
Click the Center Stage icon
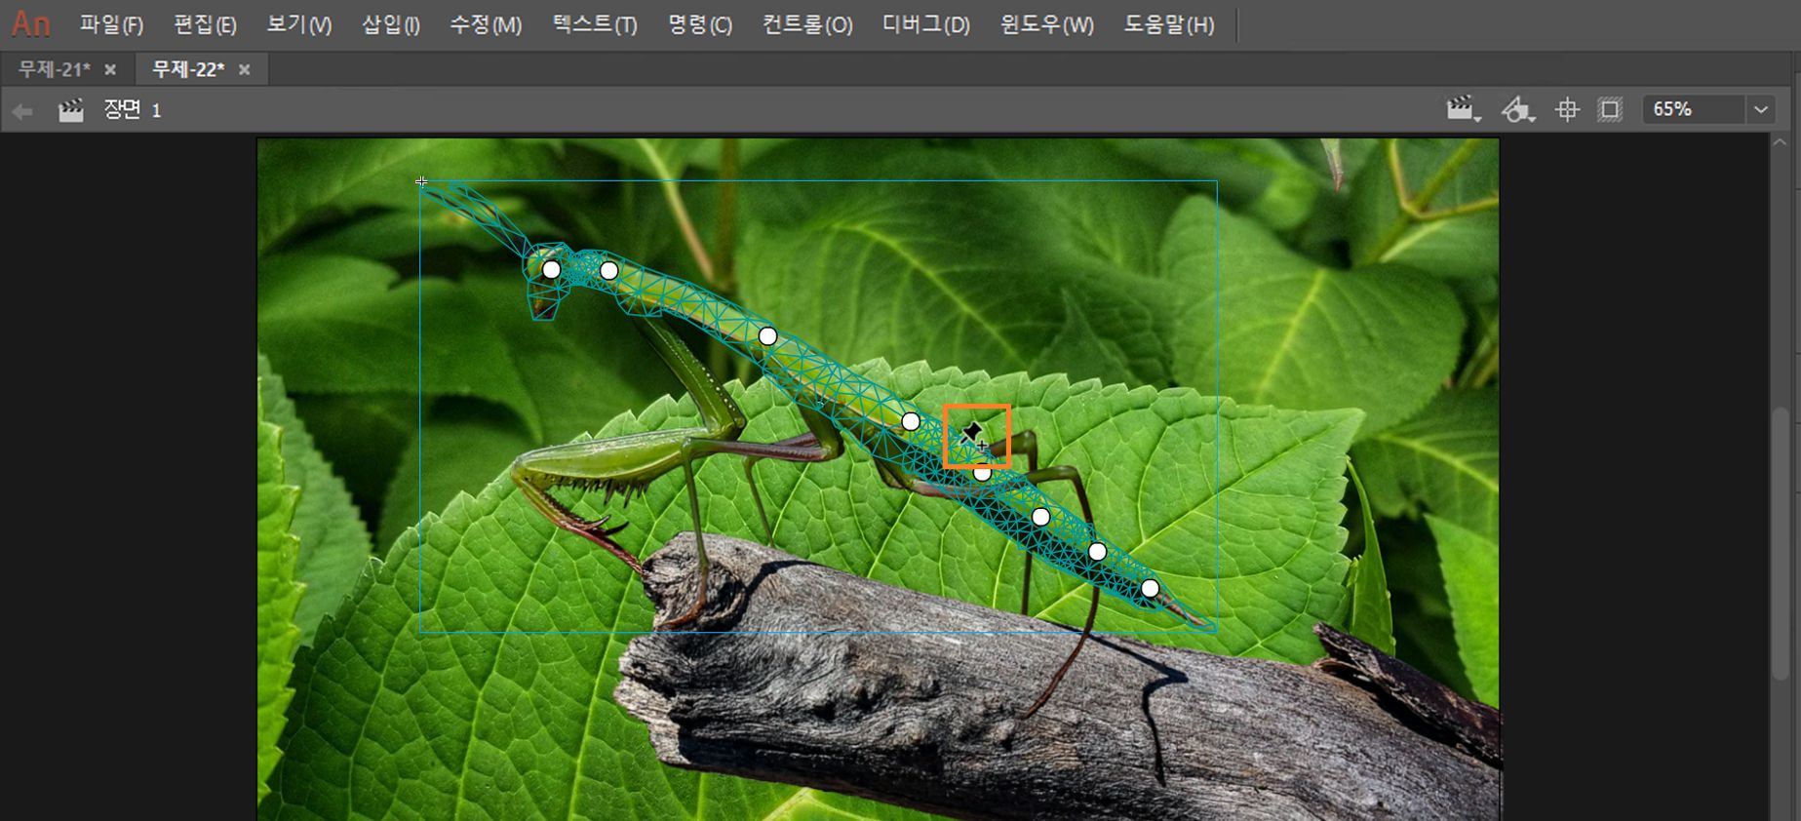click(1567, 109)
